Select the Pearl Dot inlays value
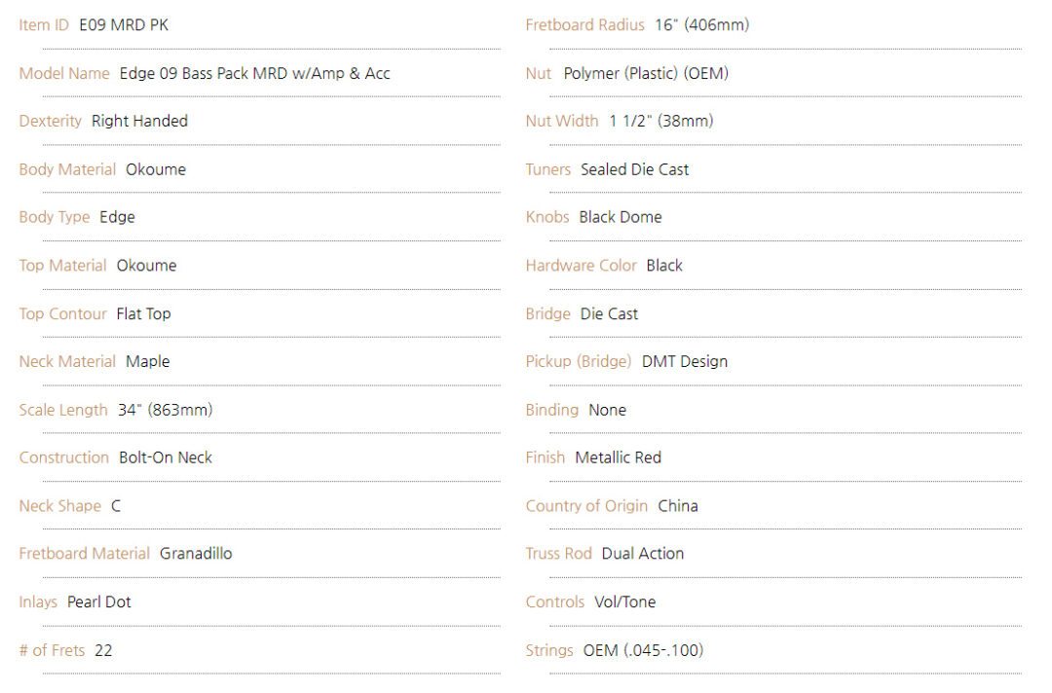1052x693 pixels. coord(98,602)
